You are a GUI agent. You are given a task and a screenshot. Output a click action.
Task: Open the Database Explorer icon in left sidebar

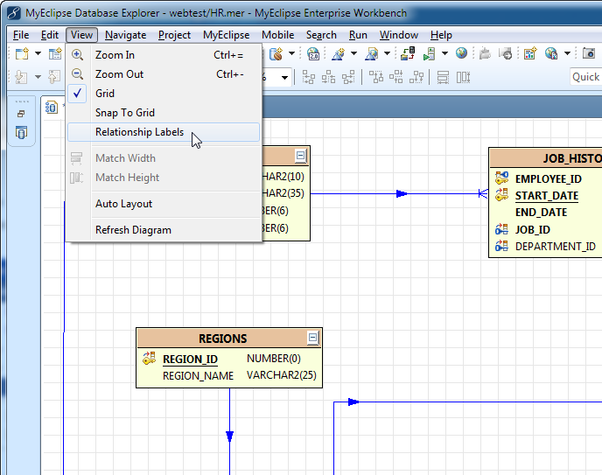click(21, 133)
